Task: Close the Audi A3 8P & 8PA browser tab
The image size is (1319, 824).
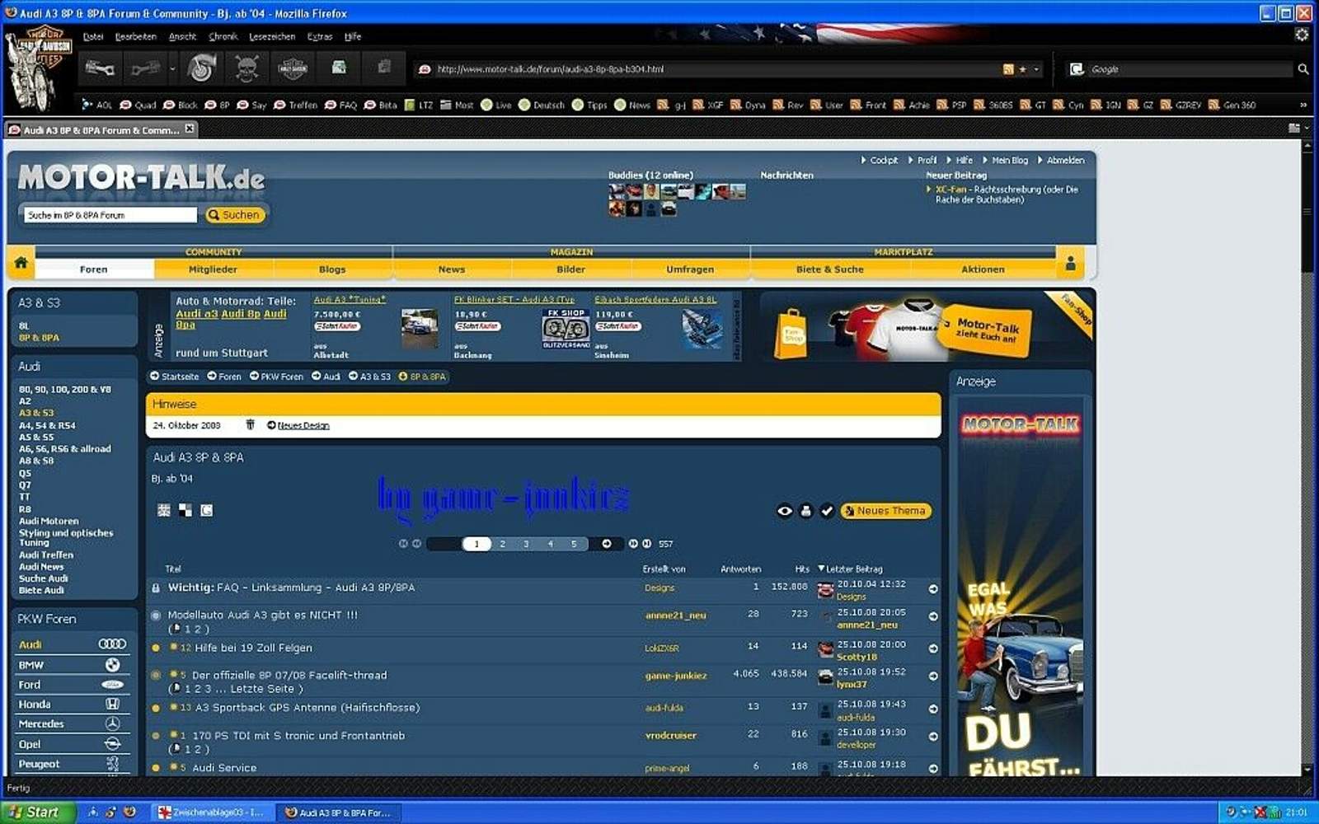Action: 190,129
